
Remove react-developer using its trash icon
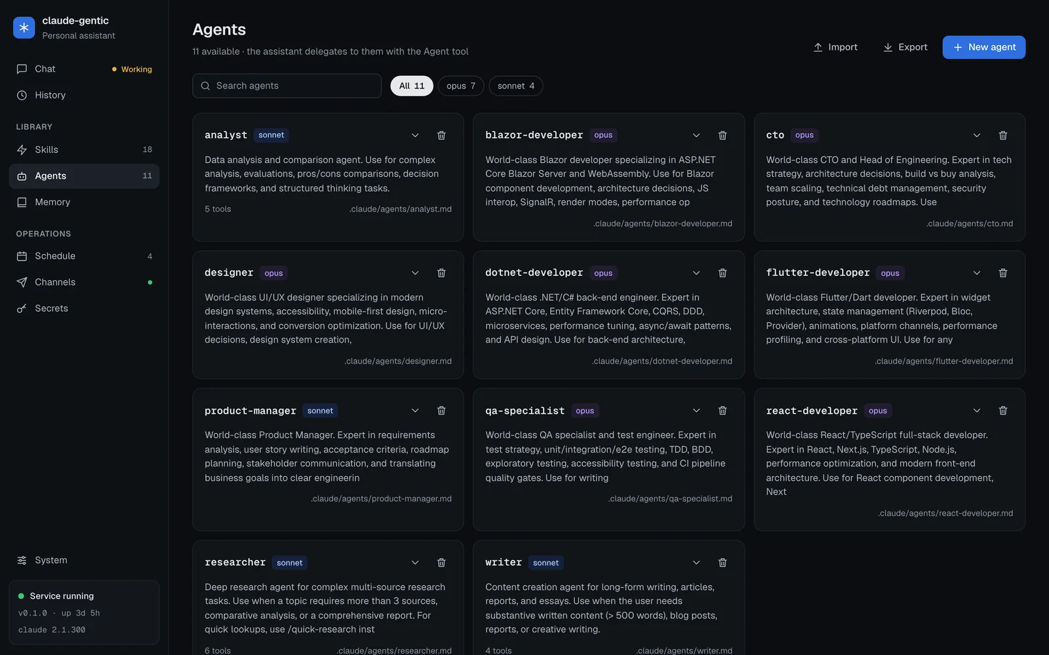(x=1003, y=411)
